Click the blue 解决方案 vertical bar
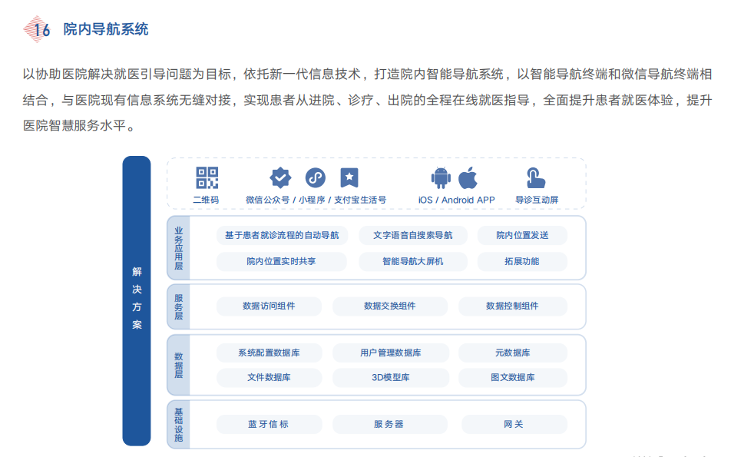The image size is (731, 457). (137, 300)
